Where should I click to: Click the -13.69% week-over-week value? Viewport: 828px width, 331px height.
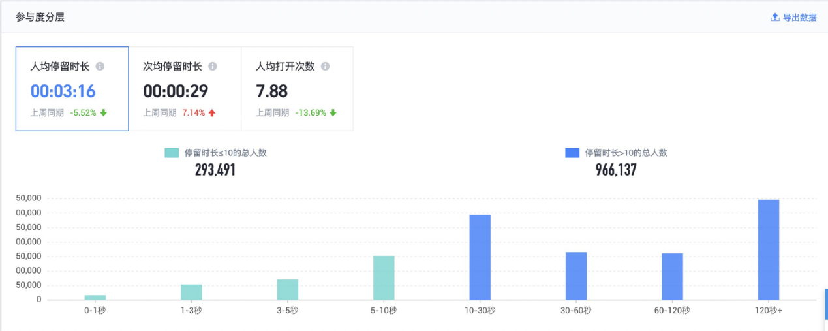(x=310, y=112)
